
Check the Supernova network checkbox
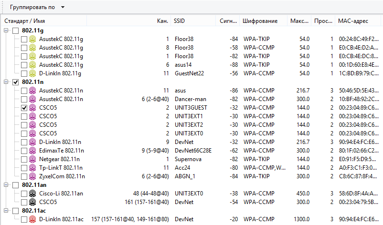(24, 159)
